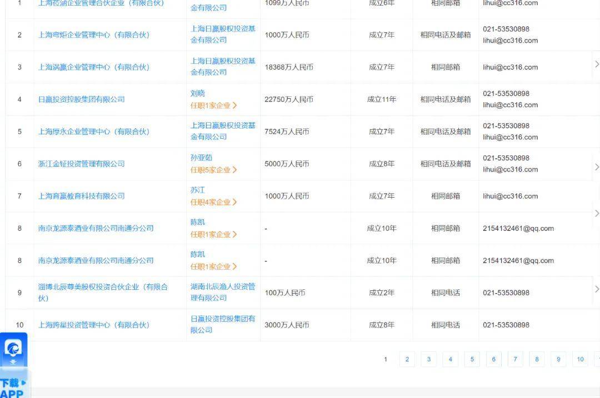
Task: Open company 上海跨星投资管理中心（有限合伙）
Action: tap(94, 325)
